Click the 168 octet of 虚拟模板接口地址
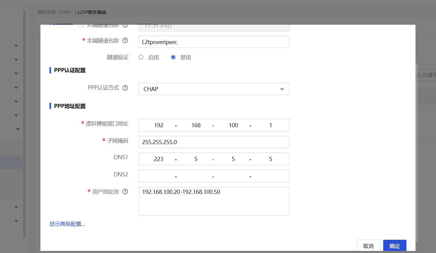This screenshot has width=436, height=253. coord(196,125)
